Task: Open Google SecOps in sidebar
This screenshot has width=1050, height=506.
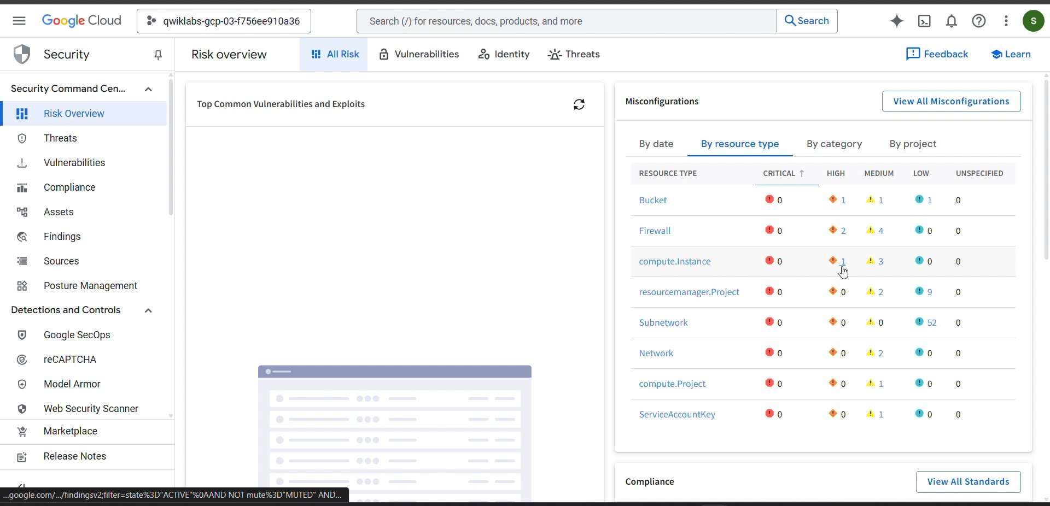Action: pyautogui.click(x=84, y=335)
